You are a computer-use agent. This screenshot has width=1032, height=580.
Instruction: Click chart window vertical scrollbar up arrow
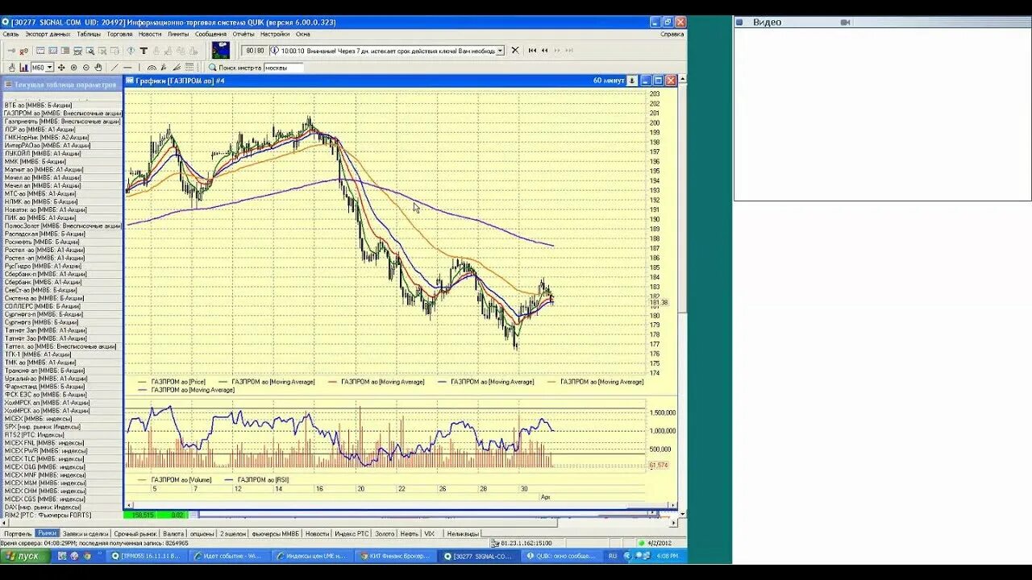[683, 80]
